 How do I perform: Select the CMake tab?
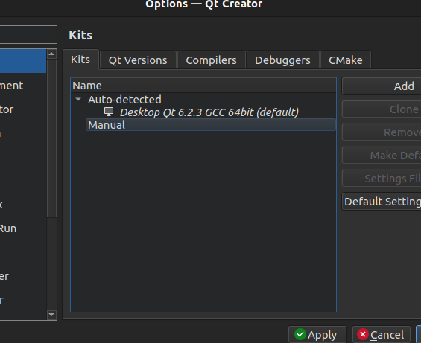tap(346, 60)
